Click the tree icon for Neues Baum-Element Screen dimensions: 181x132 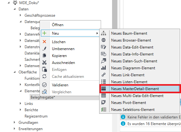[x=104, y=33]
